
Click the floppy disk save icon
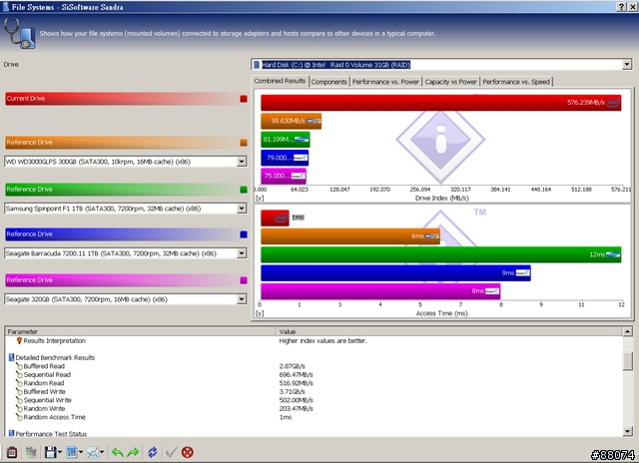tap(51, 452)
